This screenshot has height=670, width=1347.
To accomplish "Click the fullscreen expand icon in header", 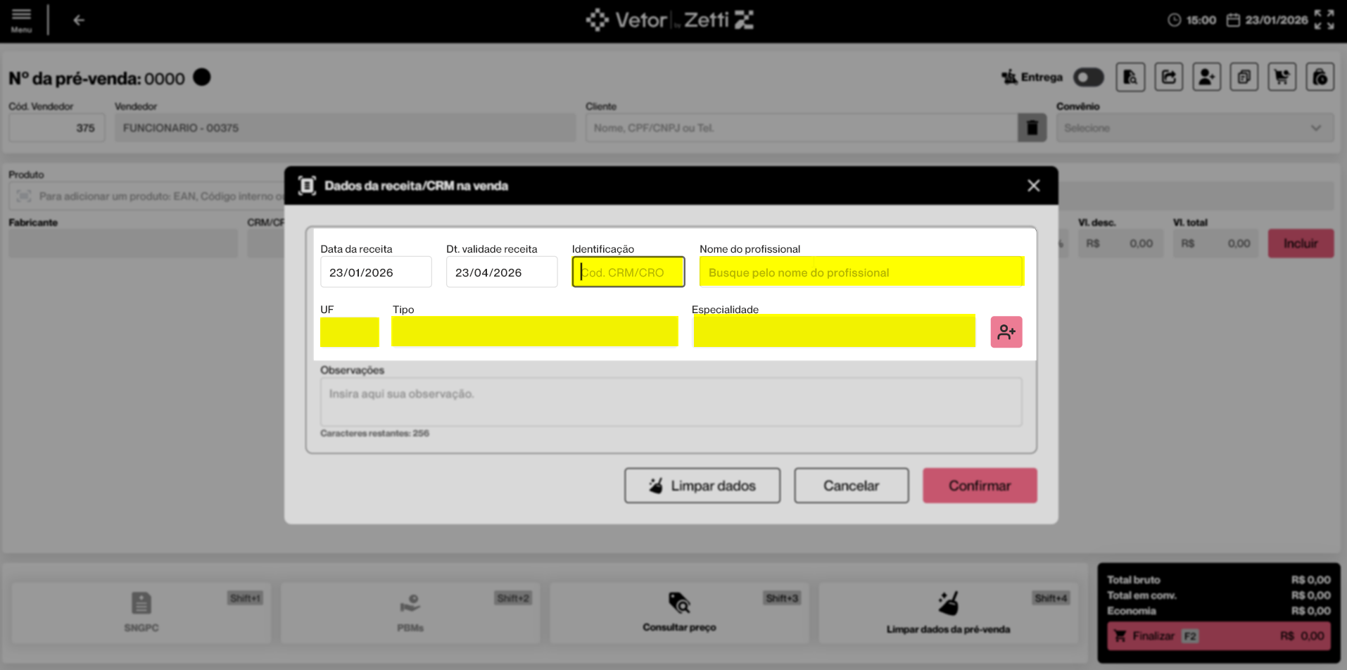I will click(x=1324, y=20).
